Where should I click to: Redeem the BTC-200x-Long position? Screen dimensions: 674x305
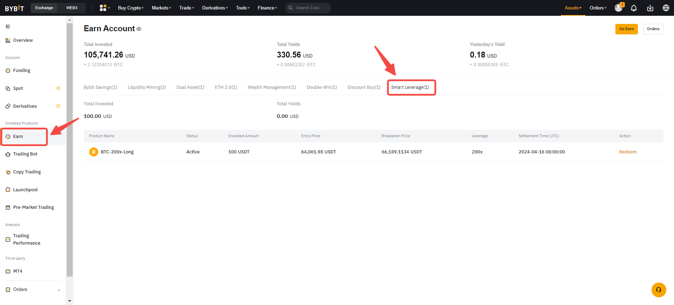628,152
